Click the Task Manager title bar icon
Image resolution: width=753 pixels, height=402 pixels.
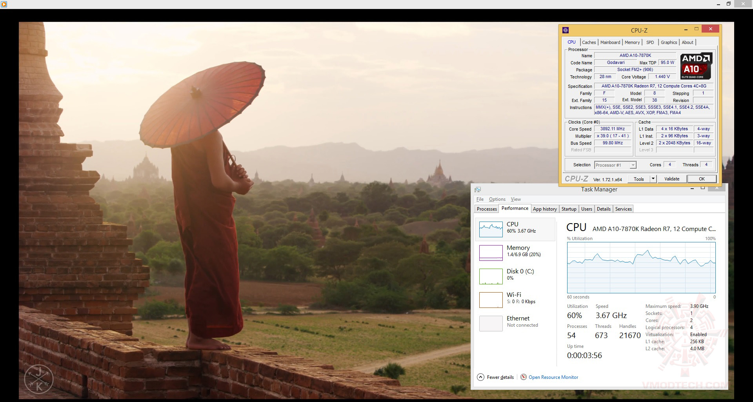click(477, 190)
